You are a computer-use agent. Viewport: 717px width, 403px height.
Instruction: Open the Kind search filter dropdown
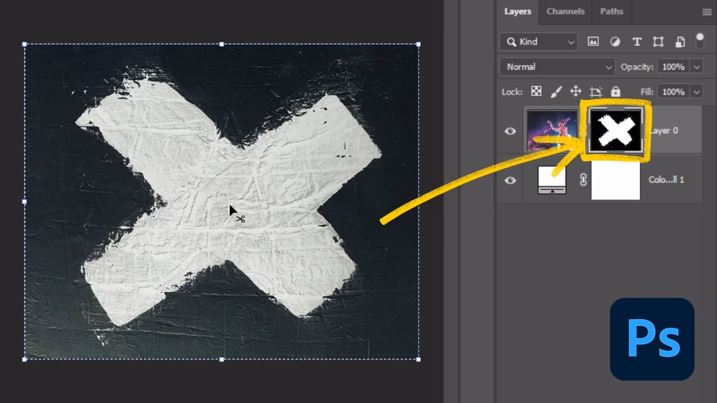coord(538,41)
